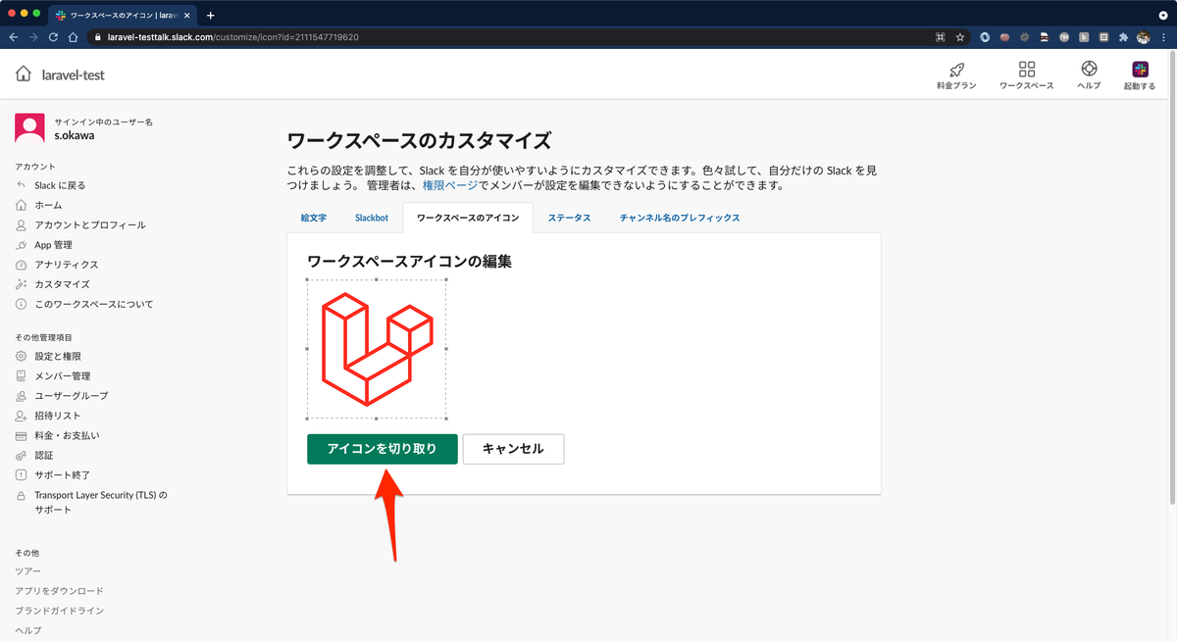
Task: Click the browser back arrow
Action: [x=13, y=37]
